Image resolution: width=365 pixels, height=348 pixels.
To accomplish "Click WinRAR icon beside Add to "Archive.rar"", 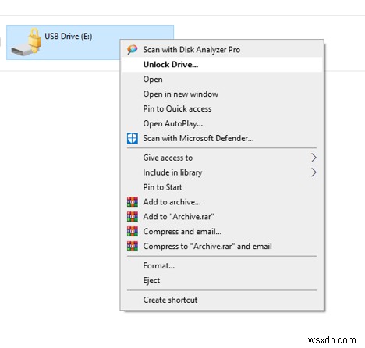I will click(x=133, y=217).
